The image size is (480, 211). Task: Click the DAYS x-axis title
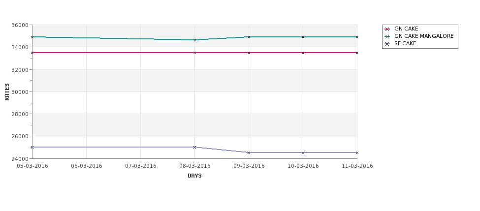pos(194,176)
